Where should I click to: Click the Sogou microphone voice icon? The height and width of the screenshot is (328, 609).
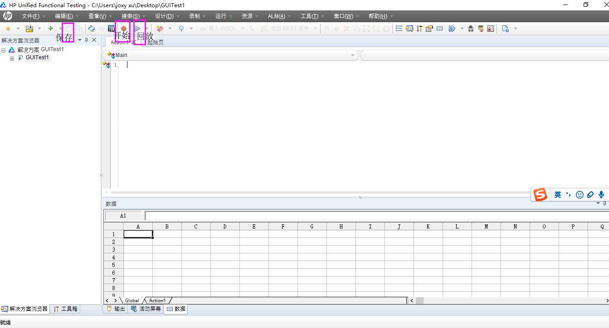(601, 195)
